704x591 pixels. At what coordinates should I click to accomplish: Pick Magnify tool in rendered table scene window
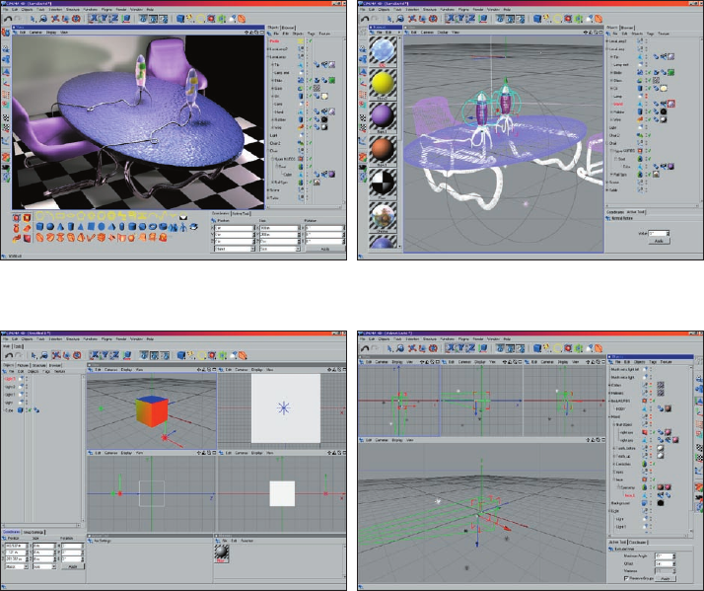[44, 19]
